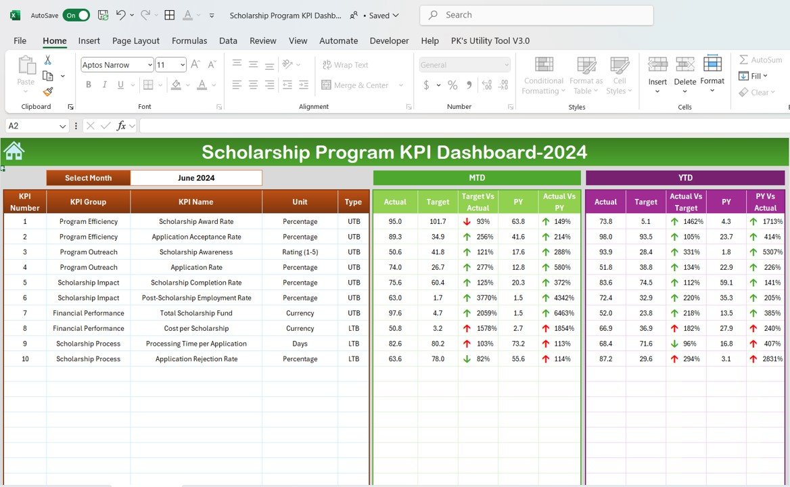Image resolution: width=790 pixels, height=487 pixels.
Task: Toggle Wrap Text
Action: pyautogui.click(x=345, y=65)
